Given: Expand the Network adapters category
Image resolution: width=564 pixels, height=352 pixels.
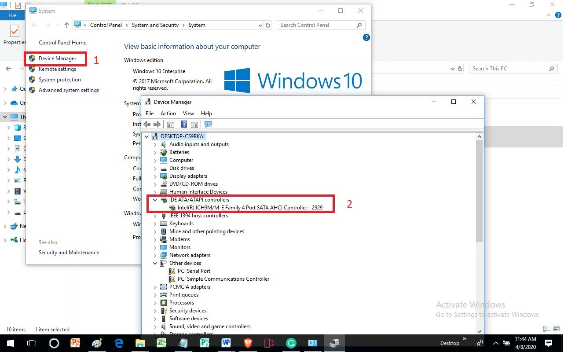Looking at the screenshot, I should (155, 255).
